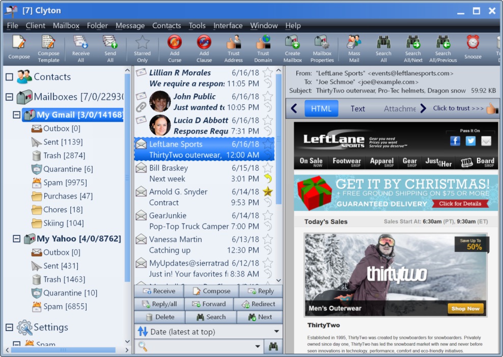Open Mailbox Properties from the toolbar
503x357 pixels.
click(322, 49)
